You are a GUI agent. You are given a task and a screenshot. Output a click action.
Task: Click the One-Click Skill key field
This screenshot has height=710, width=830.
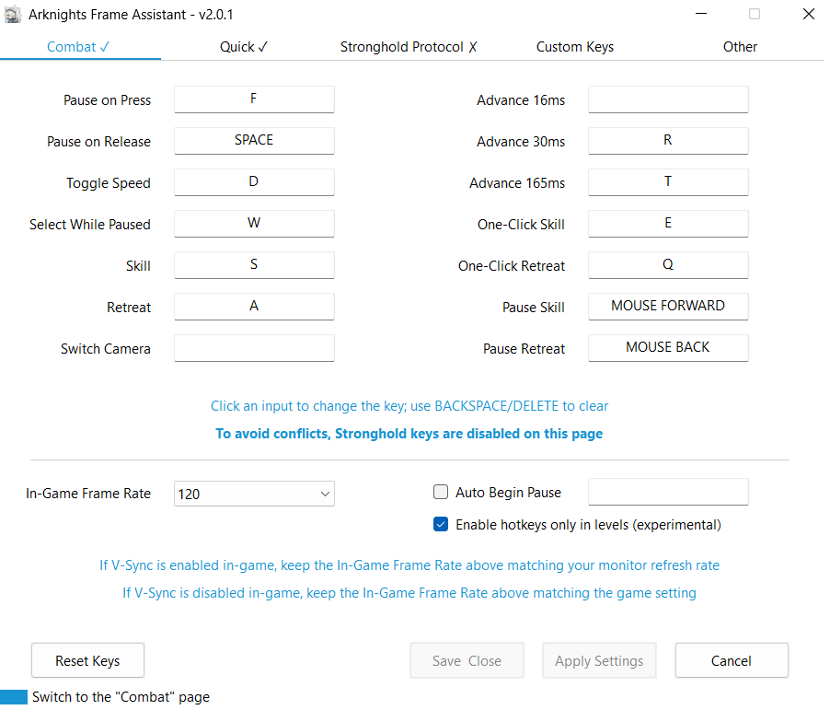click(x=668, y=223)
